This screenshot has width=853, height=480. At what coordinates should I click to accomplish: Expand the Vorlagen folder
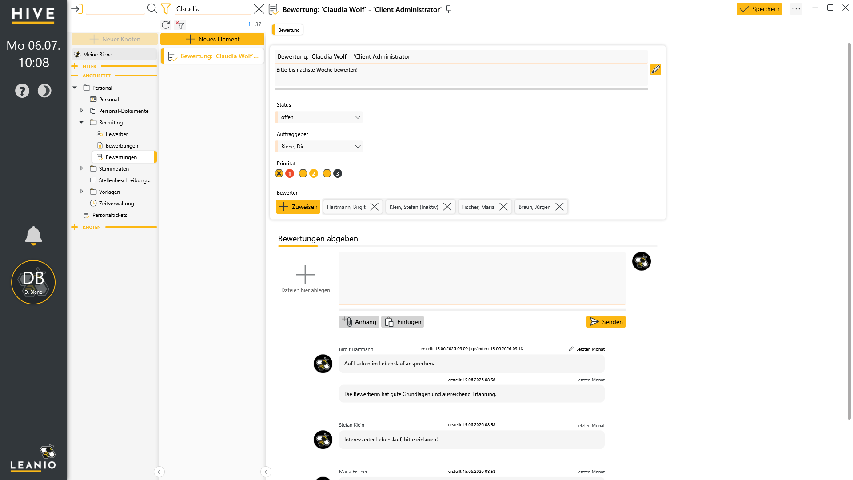click(81, 192)
